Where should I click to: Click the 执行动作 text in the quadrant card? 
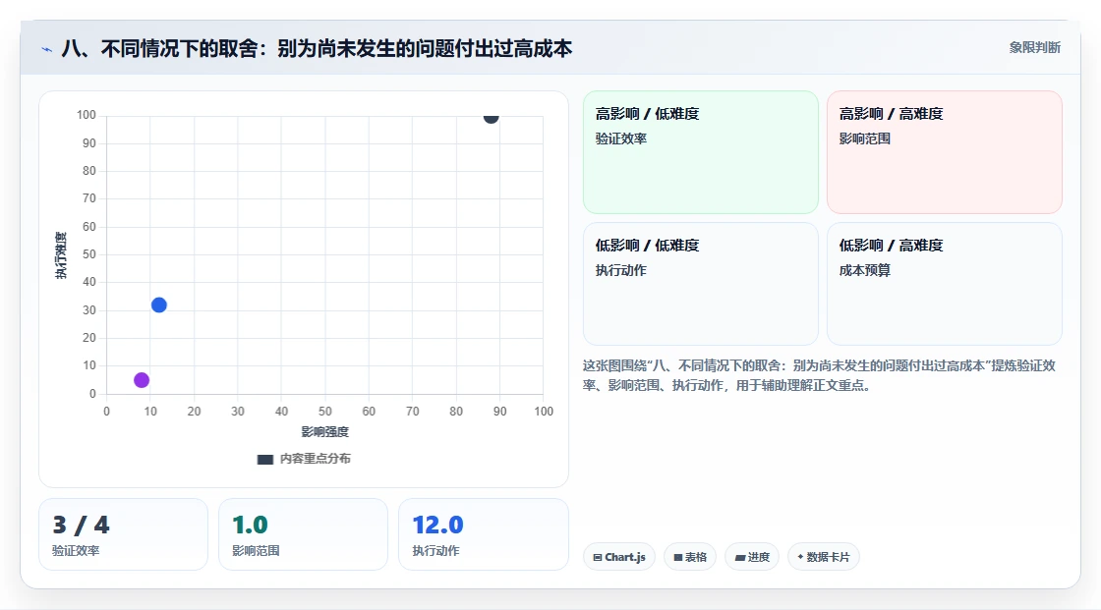click(x=620, y=270)
